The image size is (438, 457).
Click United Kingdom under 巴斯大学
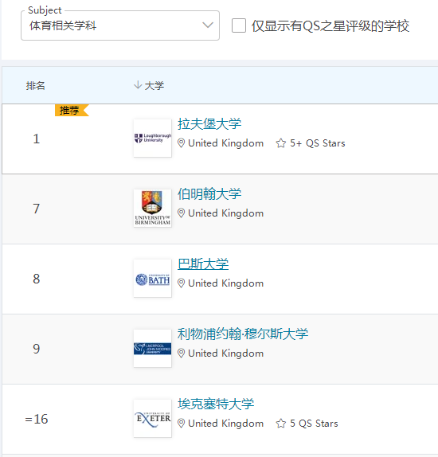coord(225,283)
